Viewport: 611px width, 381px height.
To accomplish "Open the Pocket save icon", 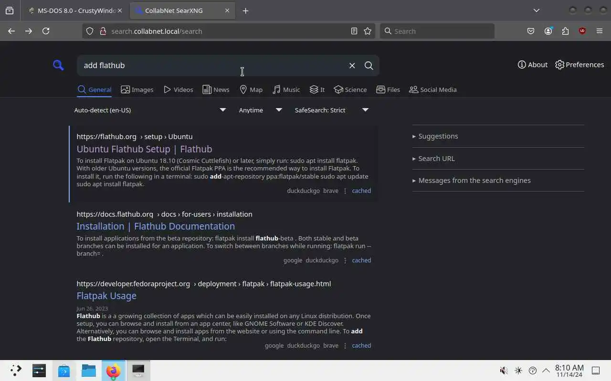I will pyautogui.click(x=531, y=31).
